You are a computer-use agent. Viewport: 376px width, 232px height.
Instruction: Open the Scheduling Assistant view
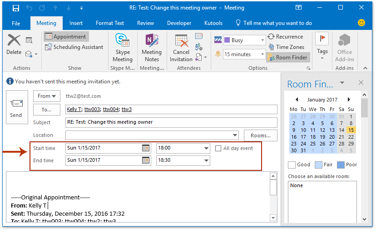click(74, 47)
